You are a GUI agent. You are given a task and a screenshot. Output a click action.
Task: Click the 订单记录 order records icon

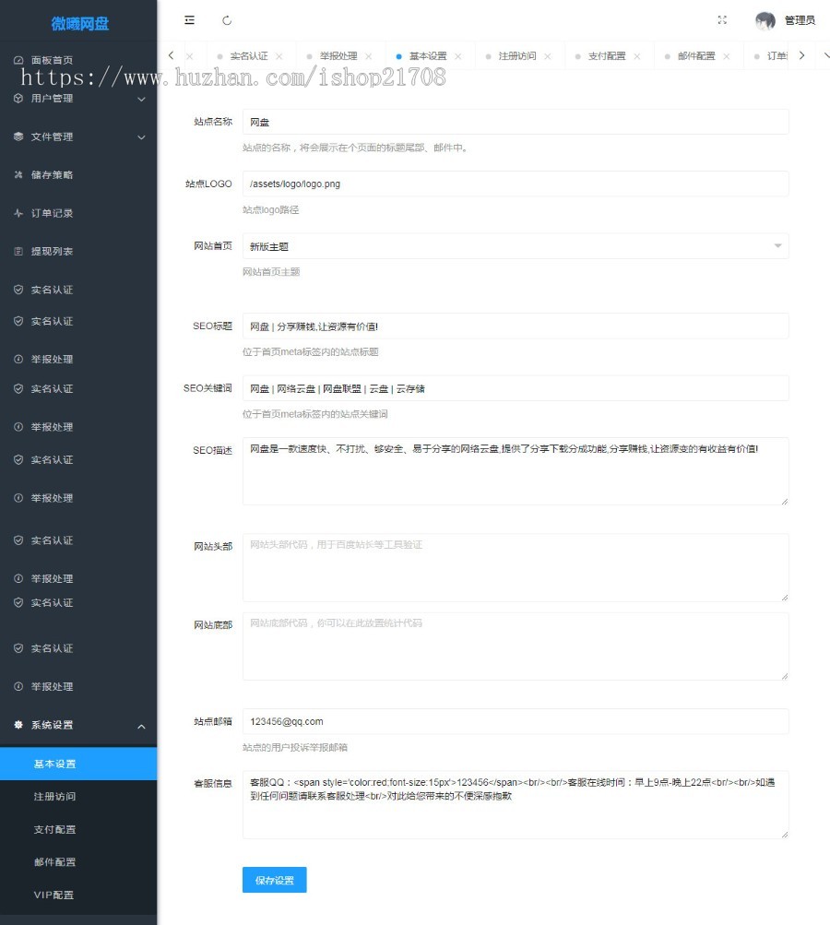pos(18,213)
